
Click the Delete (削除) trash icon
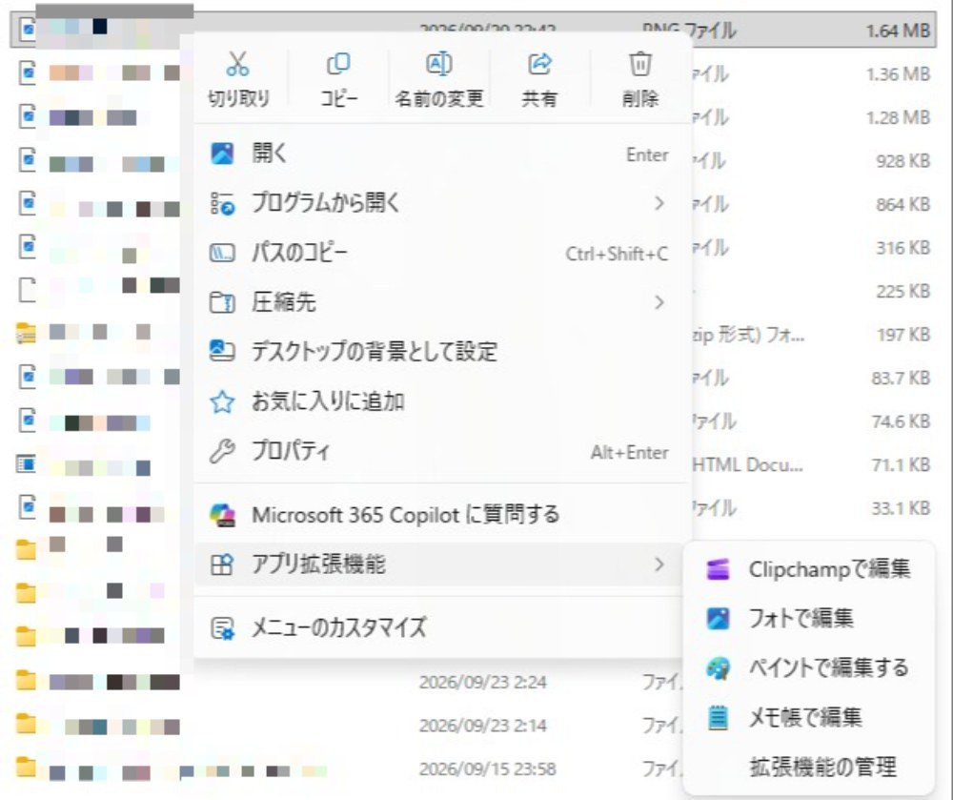point(640,63)
